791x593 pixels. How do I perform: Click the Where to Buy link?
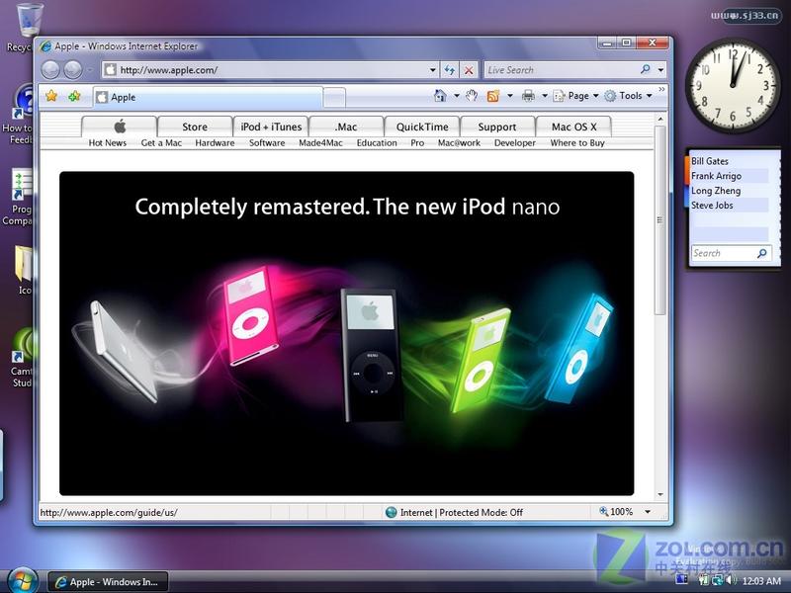click(577, 142)
